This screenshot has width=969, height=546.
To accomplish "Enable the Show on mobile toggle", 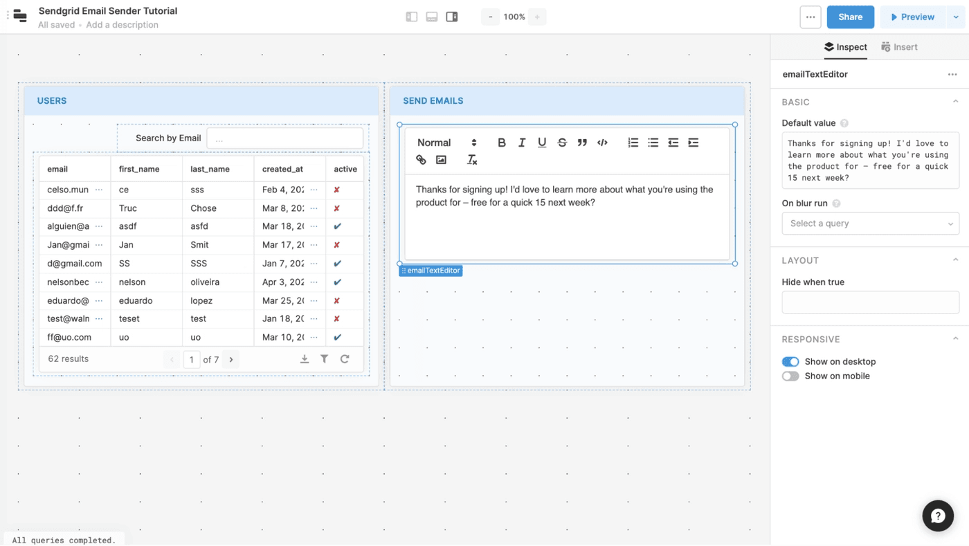I will coord(790,376).
